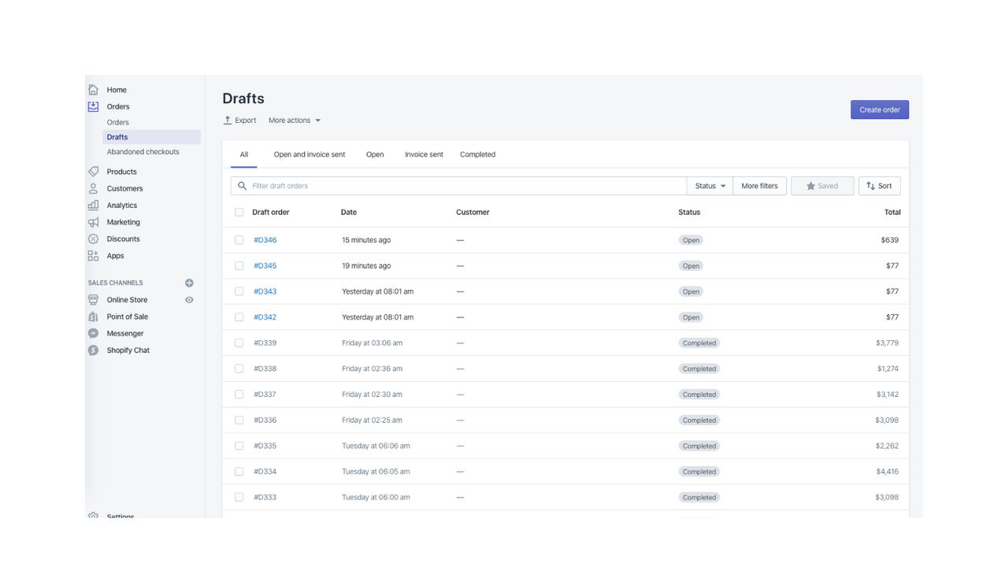This screenshot has height=567, width=1008.
Task: Click the Apps sidebar icon
Action: [x=94, y=255]
